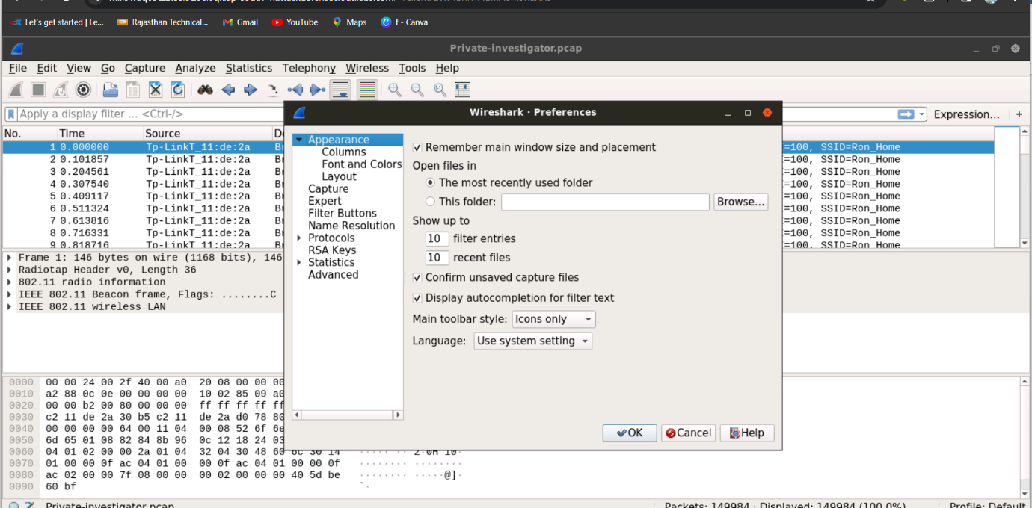Click the resize columns icon

coord(462,90)
